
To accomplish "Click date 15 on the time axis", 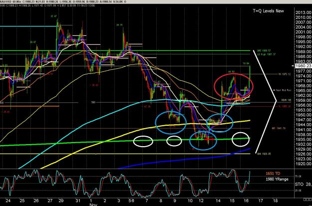I will click(232, 201).
